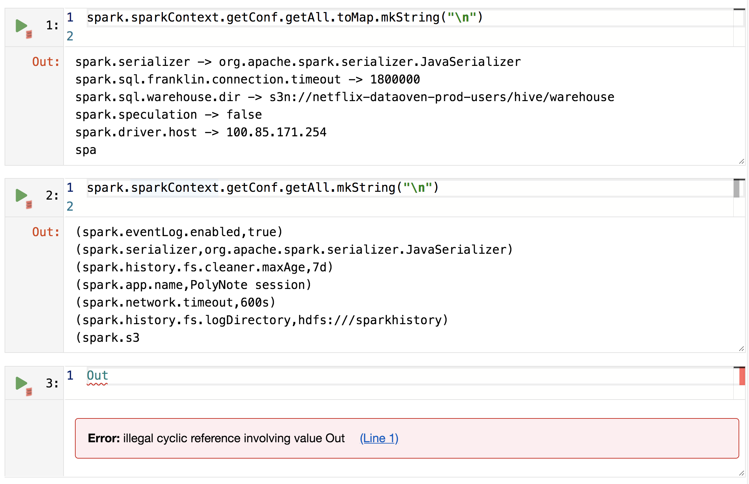Click Scala language icon on cell 2

pos(29,204)
